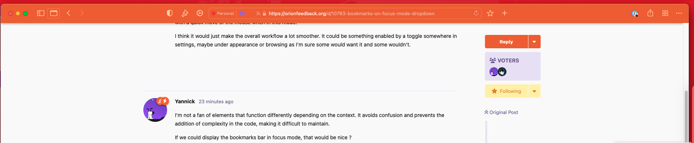Open the shield privacy report icon

click(x=170, y=13)
